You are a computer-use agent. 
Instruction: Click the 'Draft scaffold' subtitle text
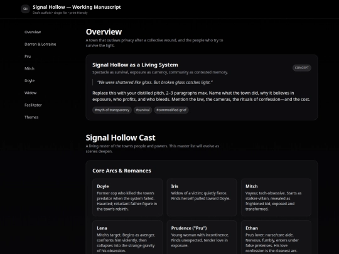click(x=60, y=13)
